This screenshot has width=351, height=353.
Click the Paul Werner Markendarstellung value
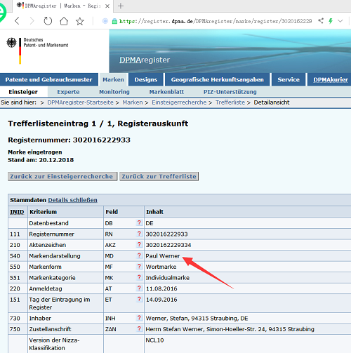click(x=163, y=256)
